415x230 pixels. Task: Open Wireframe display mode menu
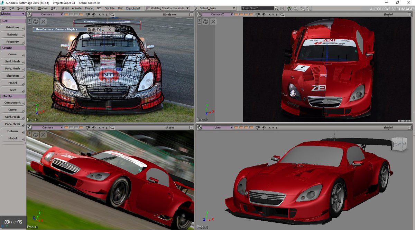coord(169,15)
